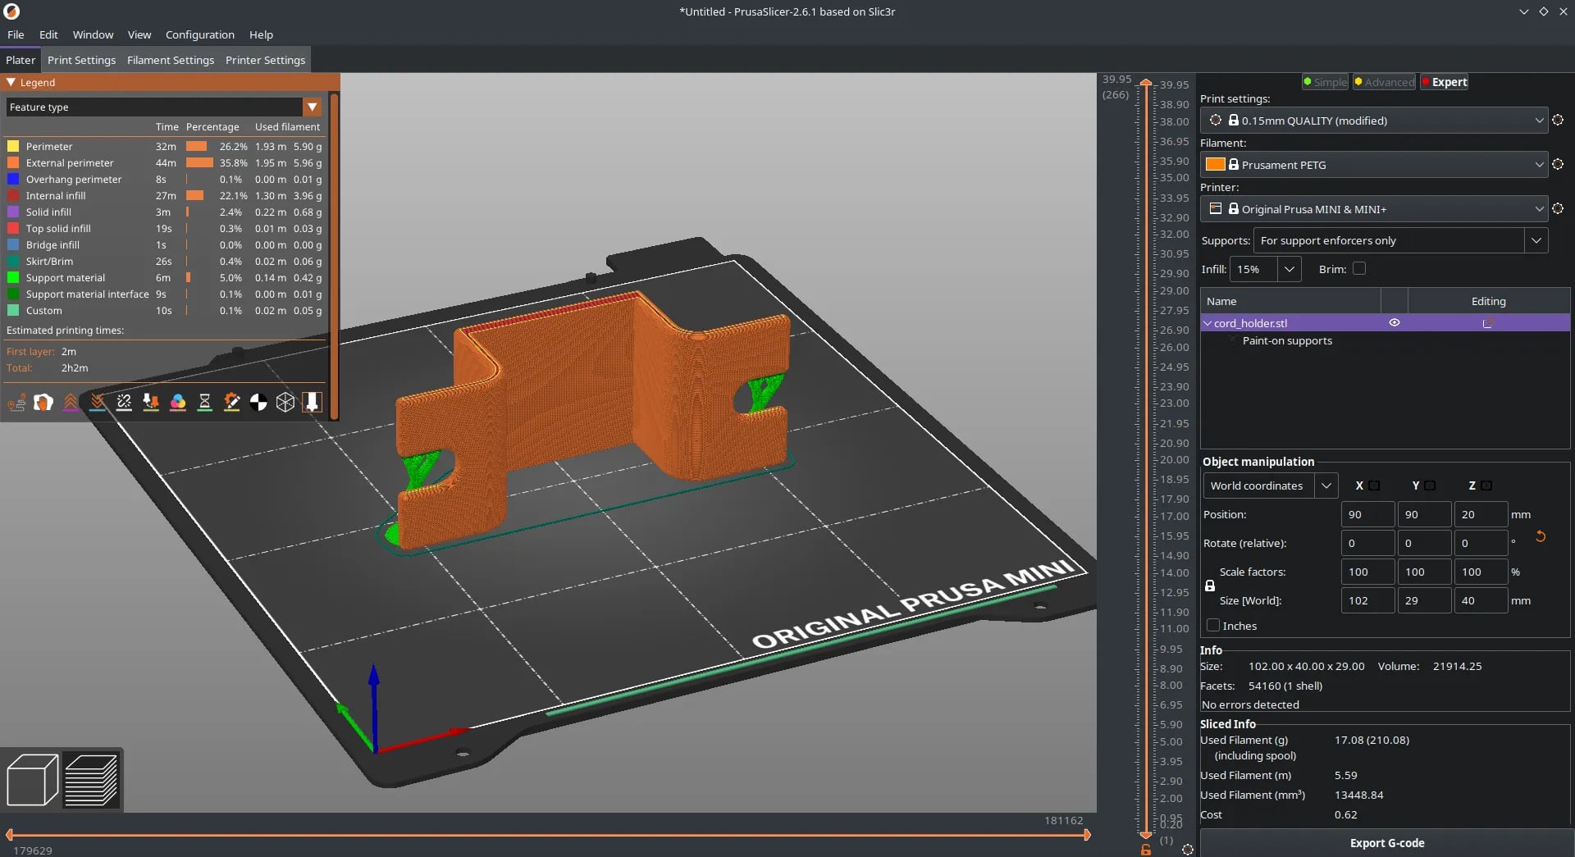
Task: Toggle Z axis mirror button
Action: [x=1486, y=485]
